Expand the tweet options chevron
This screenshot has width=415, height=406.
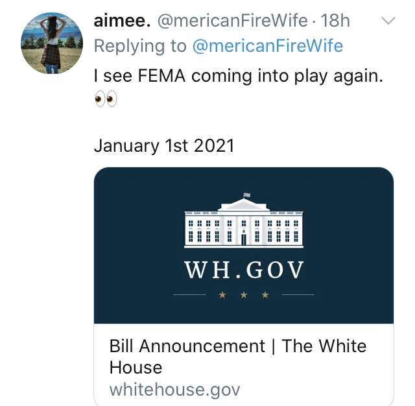(388, 21)
